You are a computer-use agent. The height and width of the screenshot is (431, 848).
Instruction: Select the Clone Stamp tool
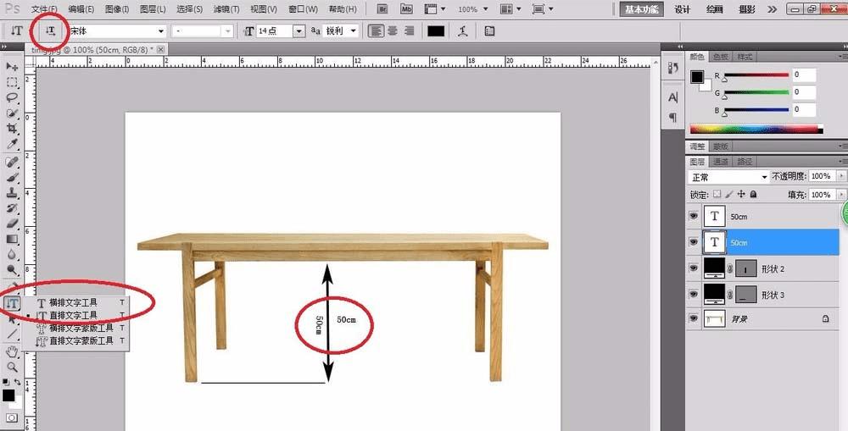12,193
